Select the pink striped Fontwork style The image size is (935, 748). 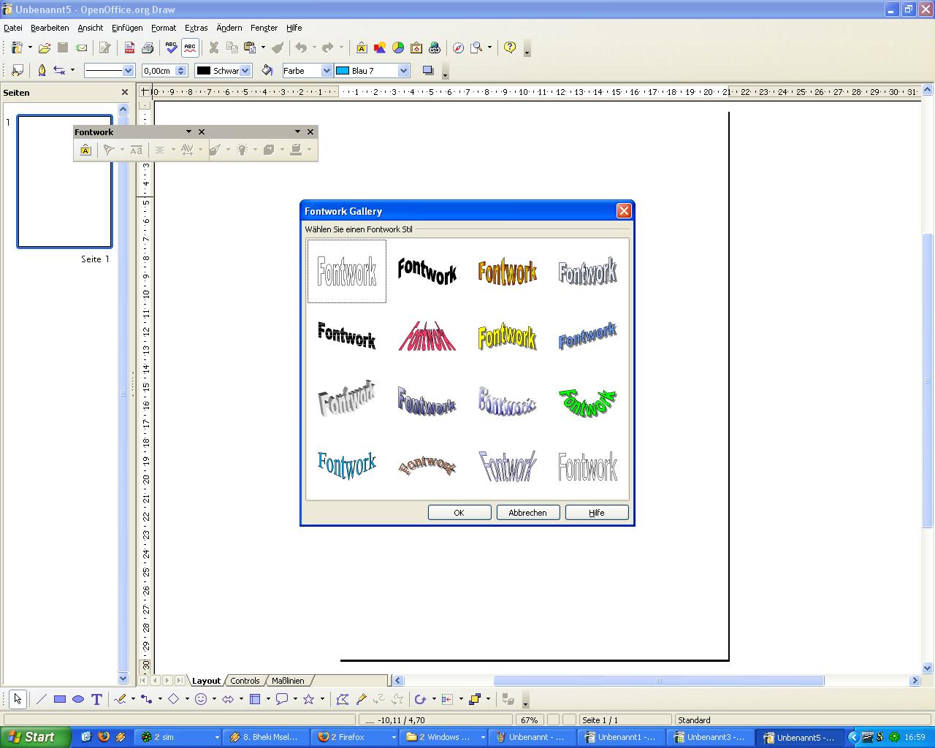[x=427, y=337]
